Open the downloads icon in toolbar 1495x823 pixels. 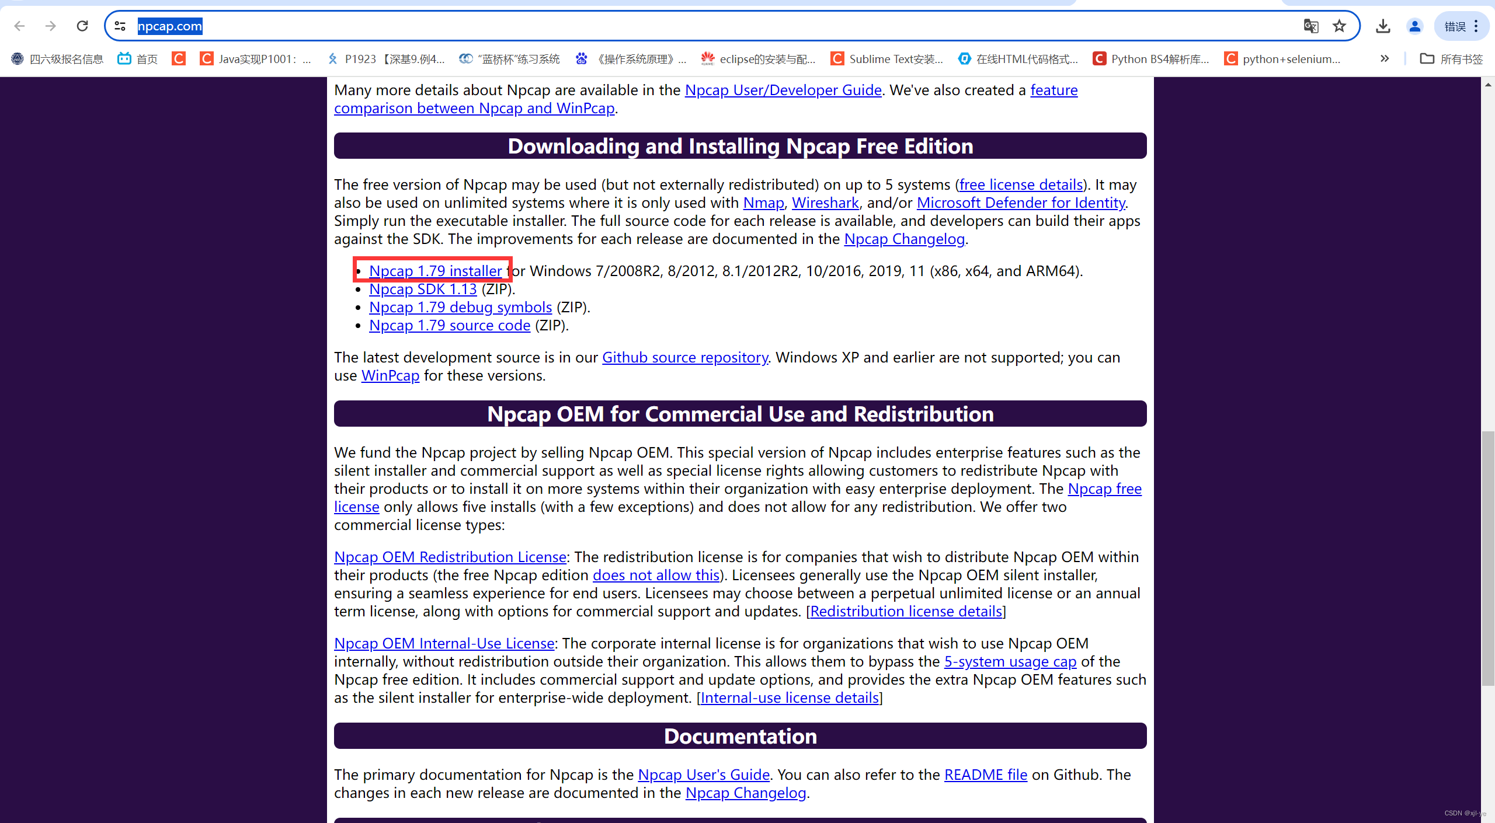1383,26
